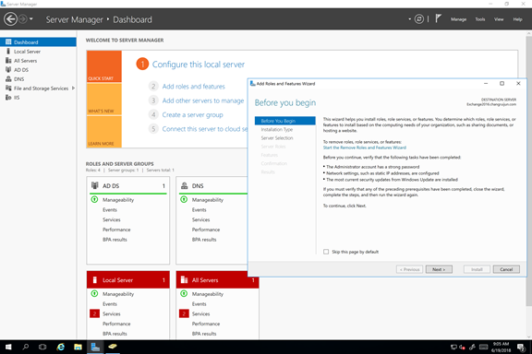Click the What's New tile
Screen dimensions: 532x354
pyautogui.click(x=103, y=100)
